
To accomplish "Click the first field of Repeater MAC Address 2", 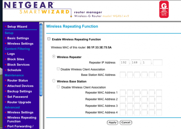I will 123,99.
